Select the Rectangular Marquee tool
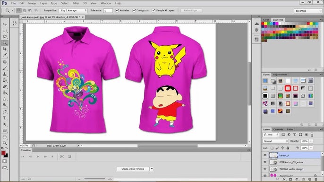 tap(5, 30)
